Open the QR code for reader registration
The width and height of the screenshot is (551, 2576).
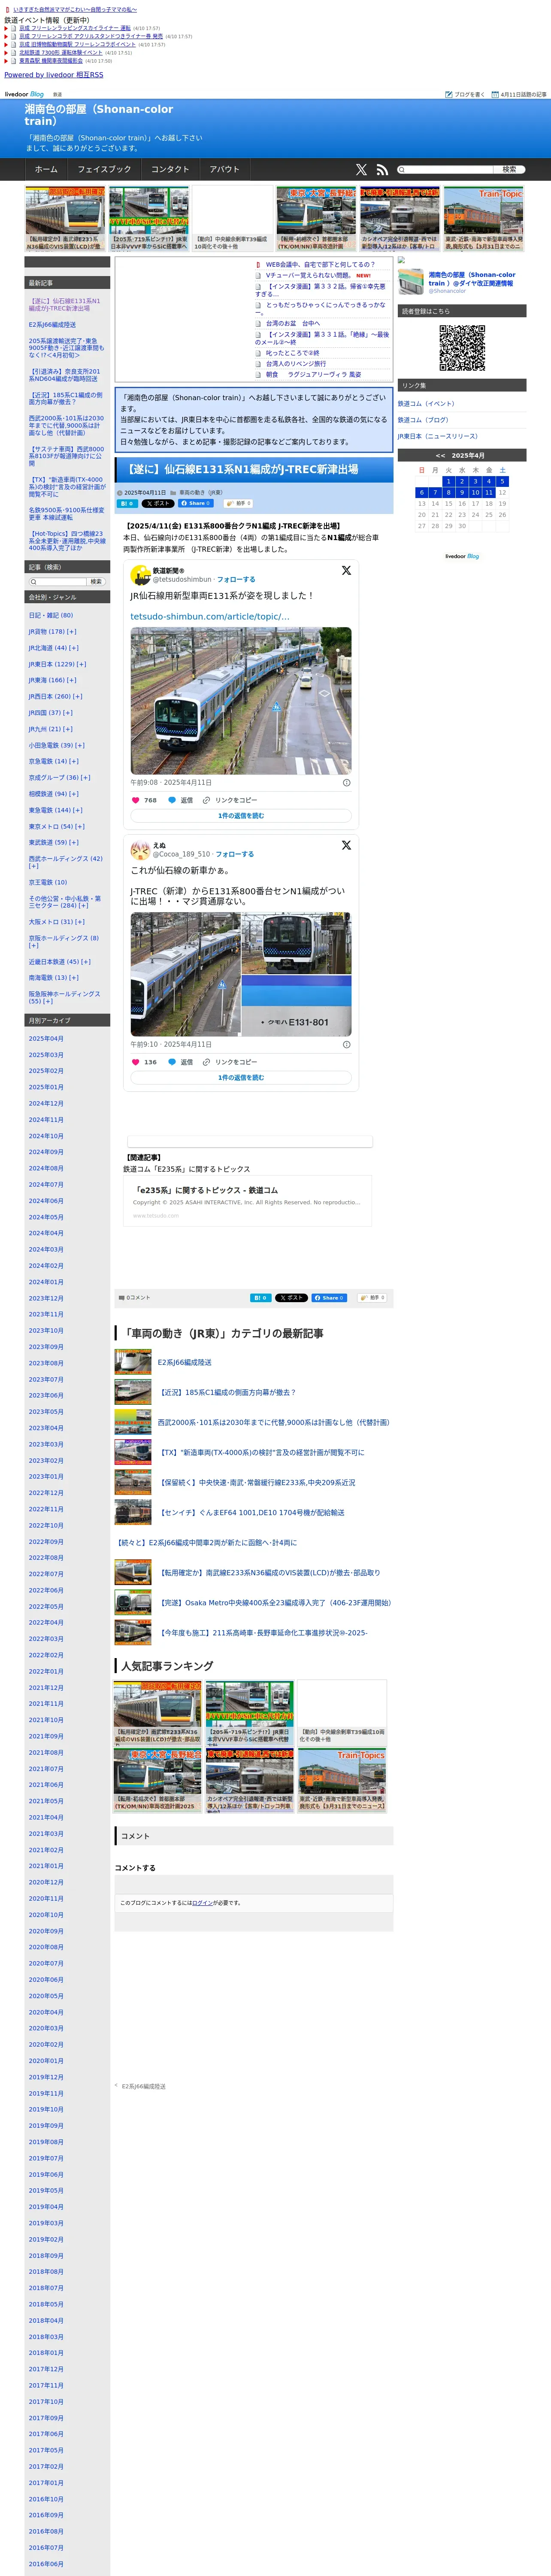(x=462, y=348)
